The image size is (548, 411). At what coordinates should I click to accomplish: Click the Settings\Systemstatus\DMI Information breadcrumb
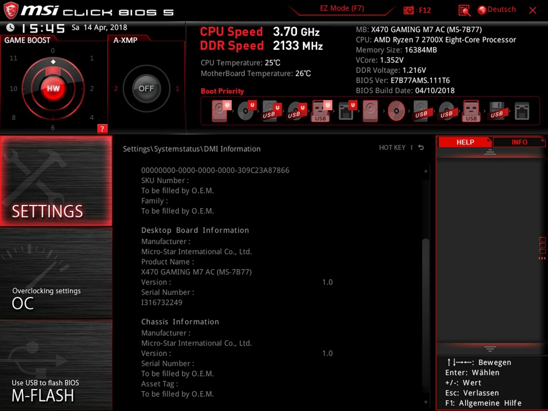coord(191,149)
